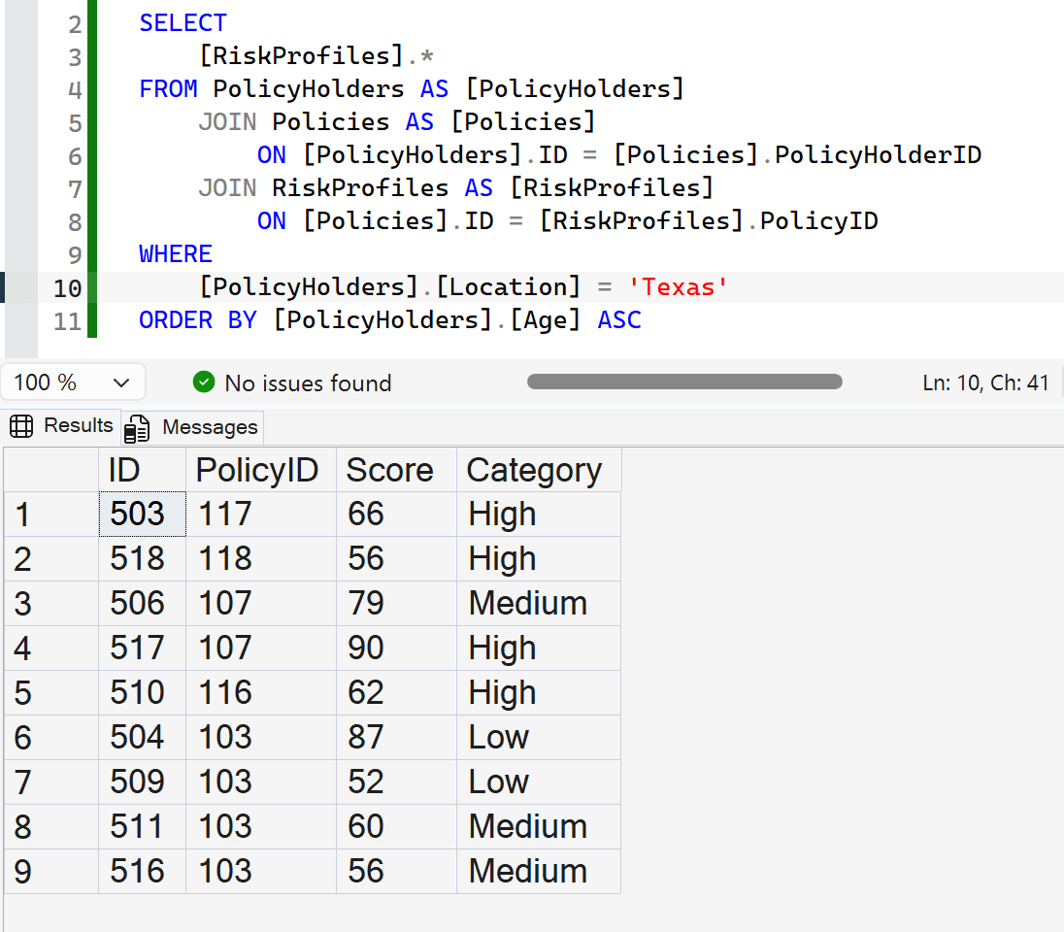Click the Category cell in row 1
This screenshot has height=932, width=1064.
[539, 514]
